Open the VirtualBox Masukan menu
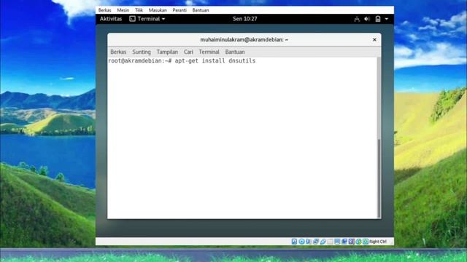 click(x=158, y=10)
